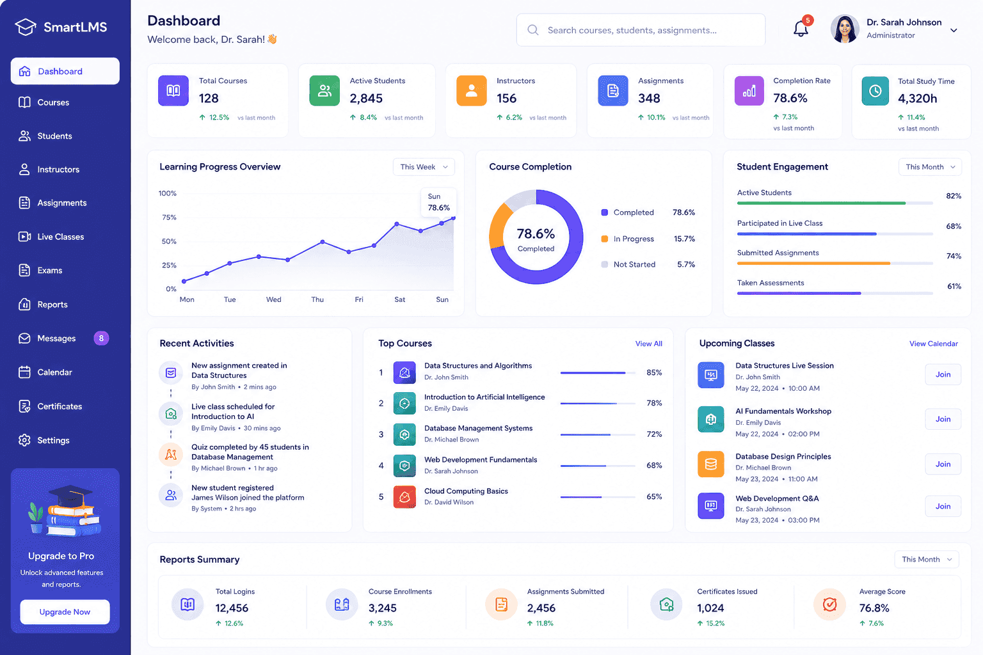Click the Data Structures and Algorithms course icon

[x=404, y=372]
